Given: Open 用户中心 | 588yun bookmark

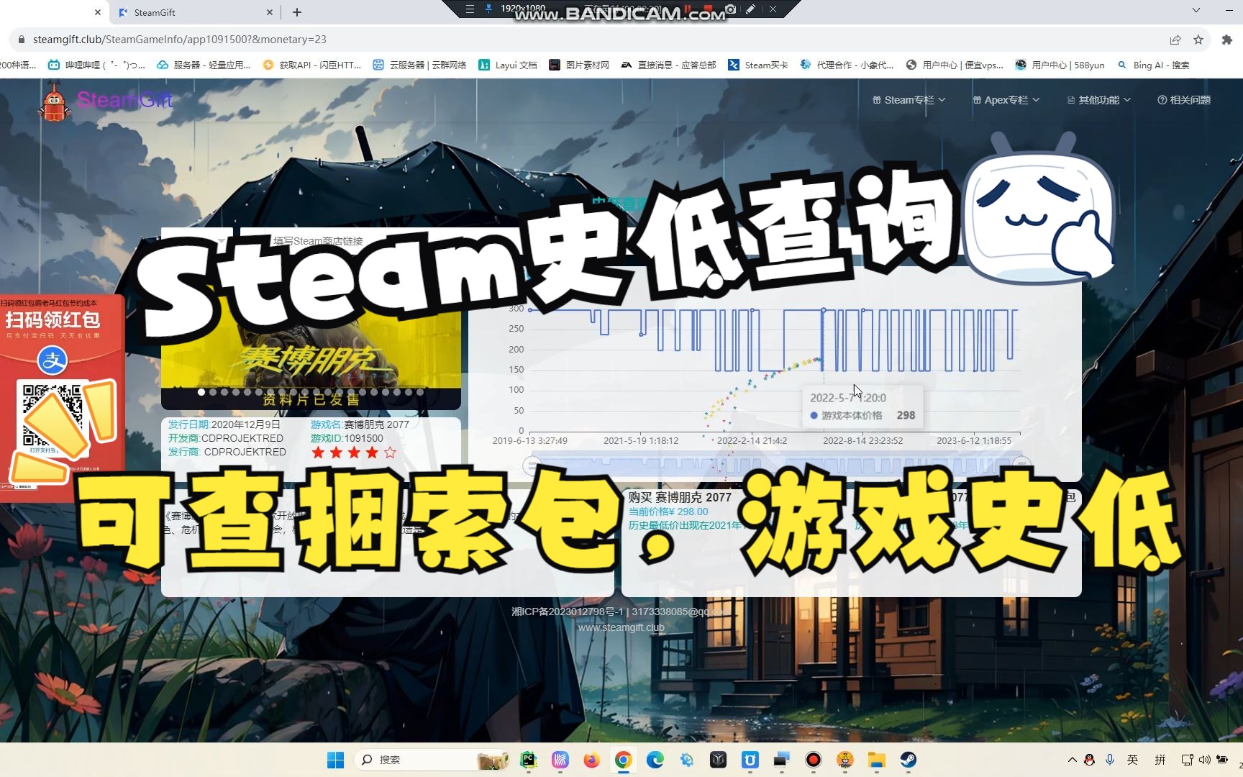Looking at the screenshot, I should pos(1060,65).
